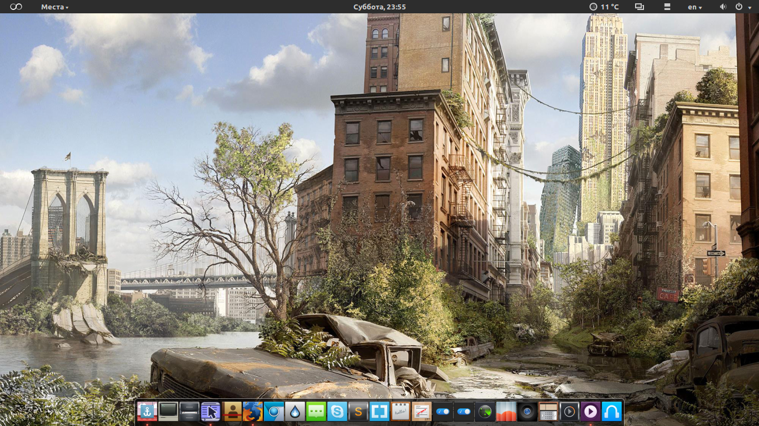
Task: Click the purple window-with-cursor dock icon
Action: click(x=211, y=412)
